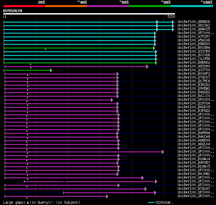
Task: Click the orange ~40% legend color segment
Action: [x=66, y=6]
